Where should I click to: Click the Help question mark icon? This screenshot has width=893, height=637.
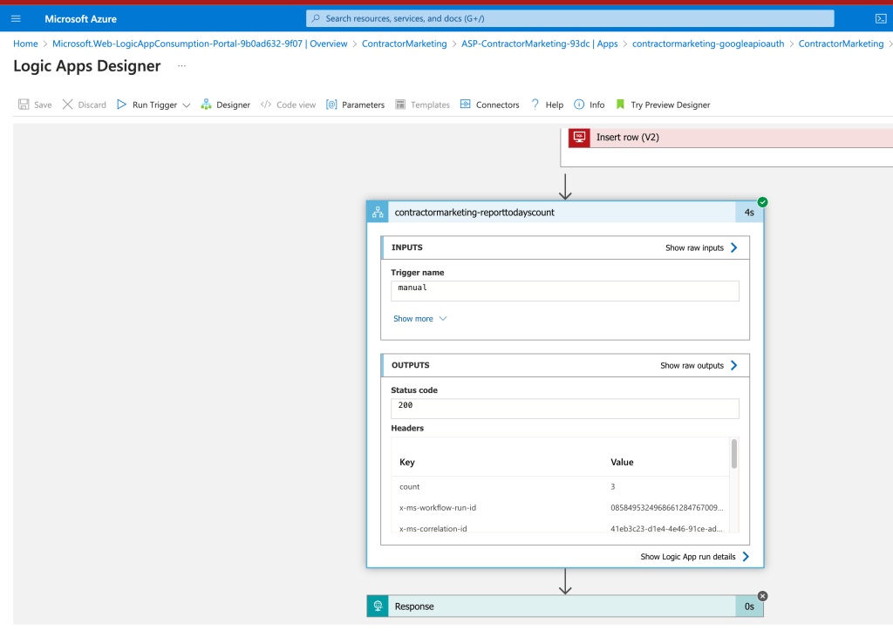535,105
